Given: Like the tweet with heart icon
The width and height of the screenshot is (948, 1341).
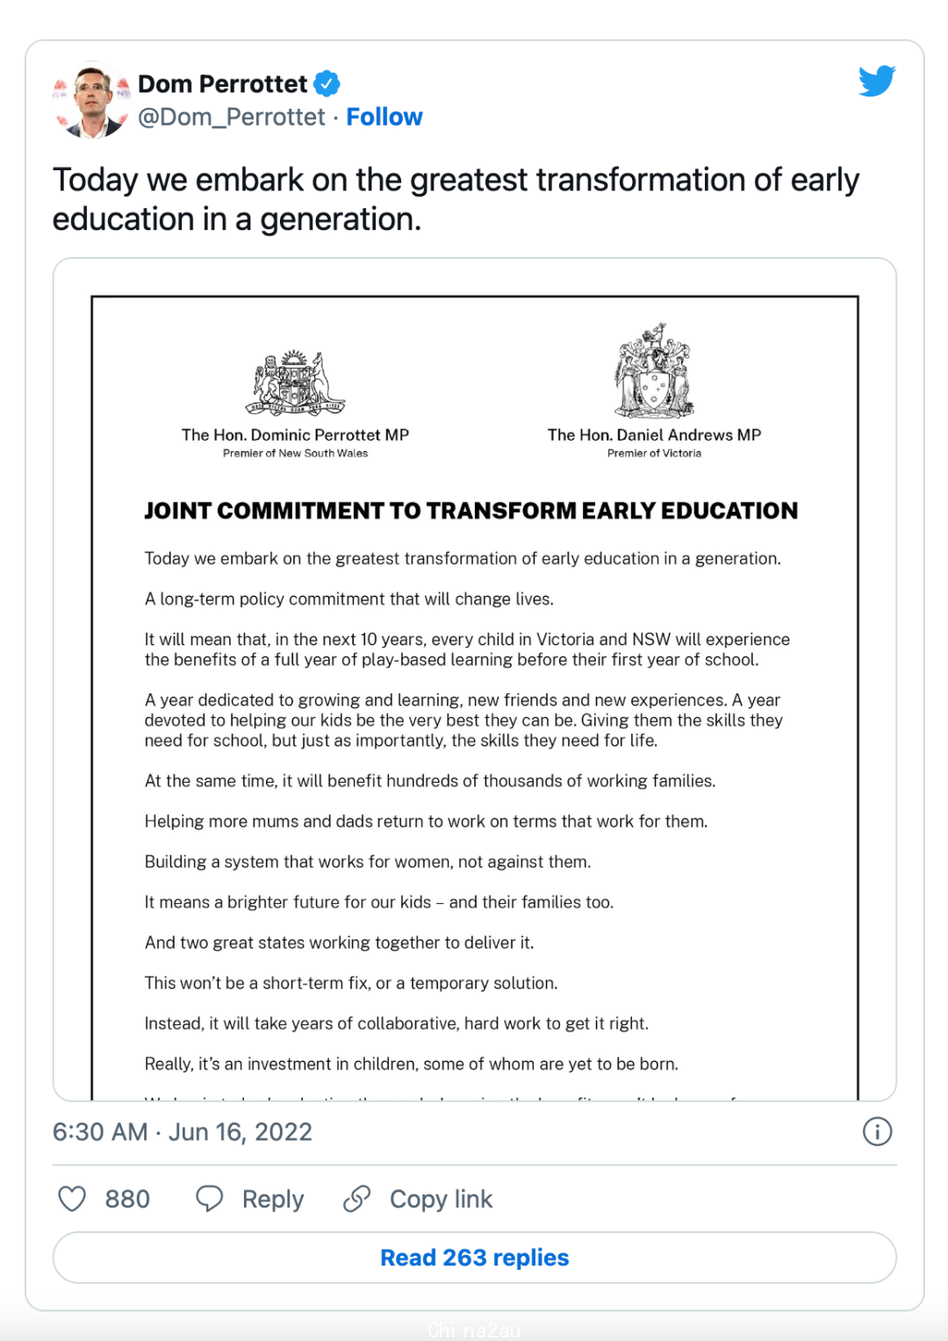Looking at the screenshot, I should click(72, 1199).
